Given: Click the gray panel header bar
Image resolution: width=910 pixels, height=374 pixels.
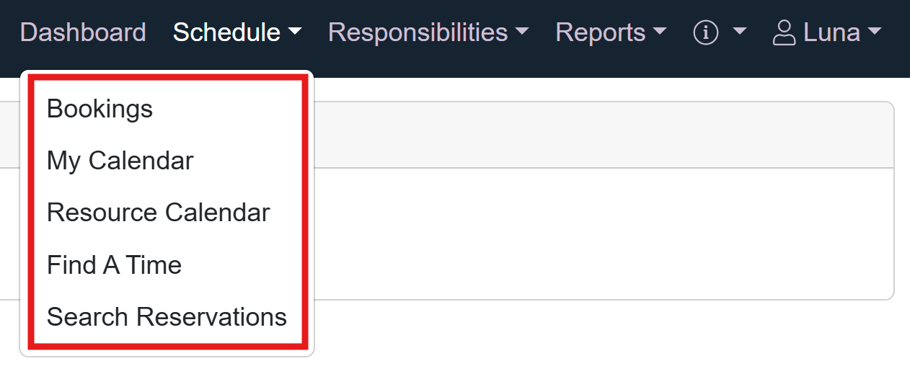Looking at the screenshot, I should coord(598,135).
